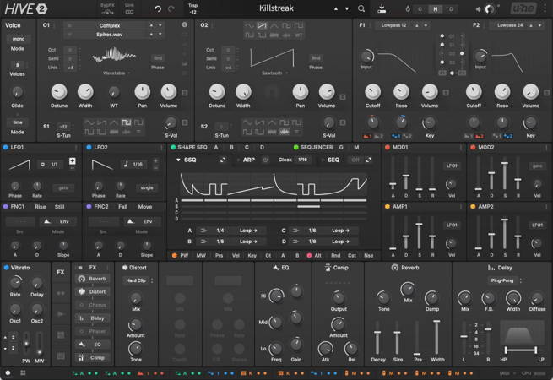Image resolution: width=553 pixels, height=380 pixels.
Task: Click the Killstreak preset name
Action: 277,8
